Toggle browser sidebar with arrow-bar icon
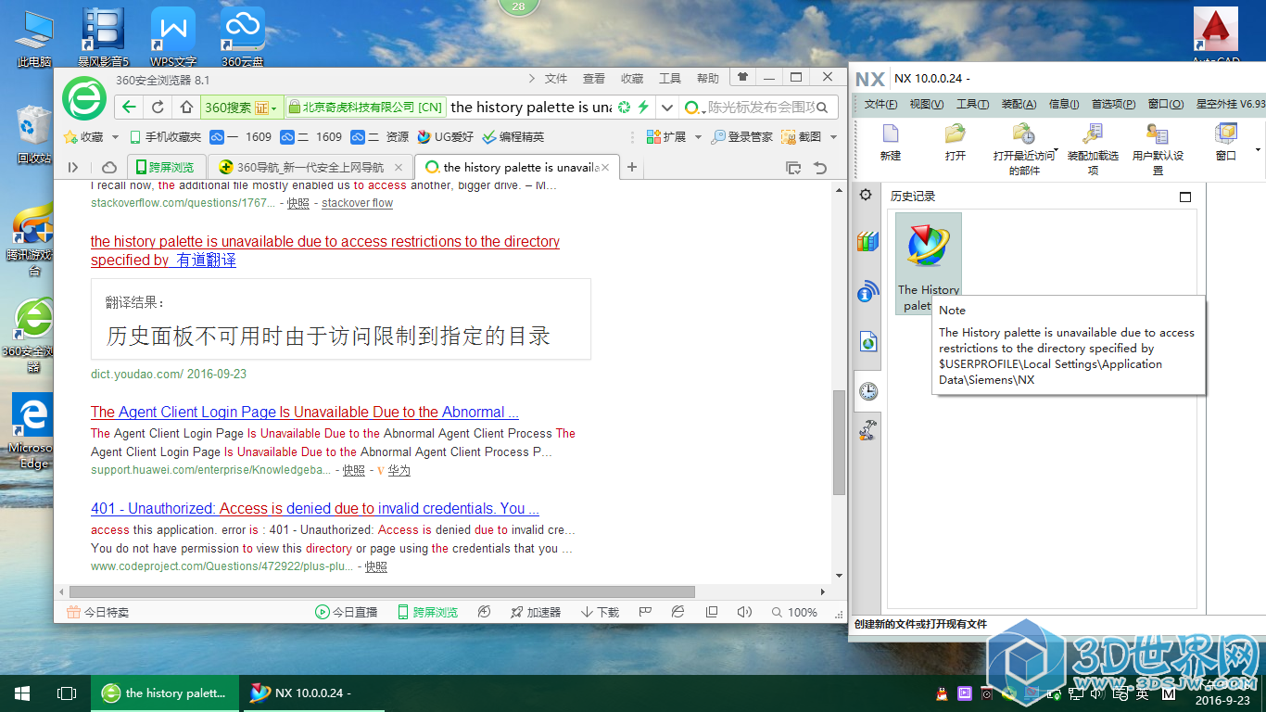The width and height of the screenshot is (1266, 712). click(74, 168)
